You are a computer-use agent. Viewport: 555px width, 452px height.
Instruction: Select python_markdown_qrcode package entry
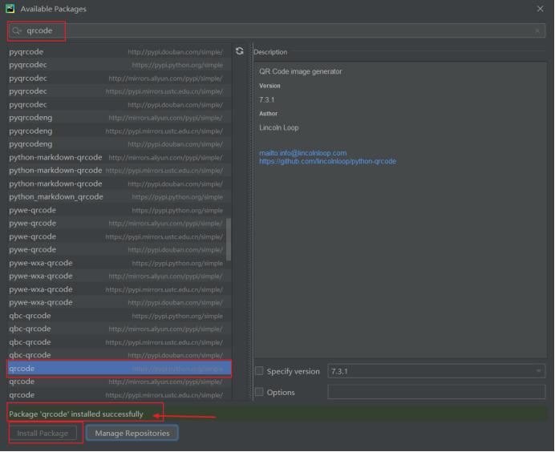(x=119, y=197)
